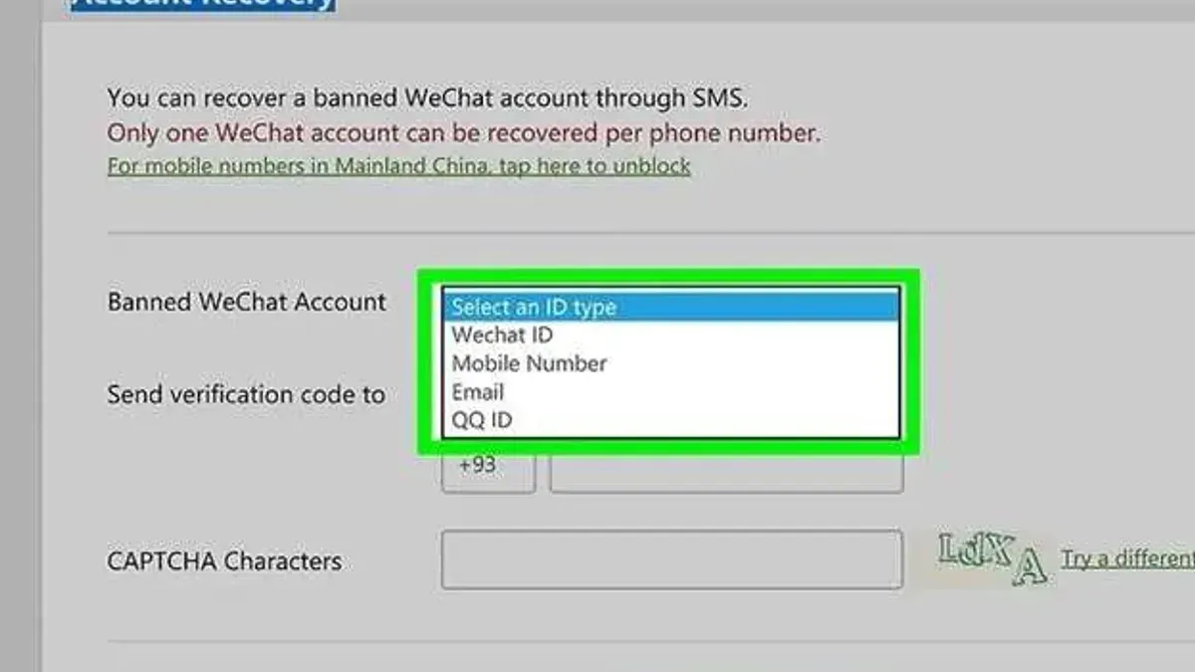1195x672 pixels.
Task: Choose QQ ID in the dropdown
Action: [x=671, y=419]
